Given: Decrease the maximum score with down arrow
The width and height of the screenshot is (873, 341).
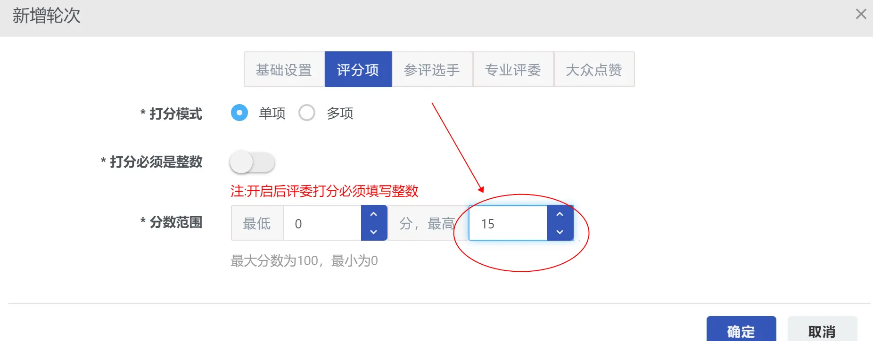Looking at the screenshot, I should 560,232.
